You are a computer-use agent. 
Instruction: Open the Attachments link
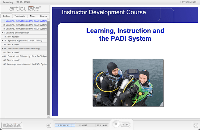click(x=189, y=2)
